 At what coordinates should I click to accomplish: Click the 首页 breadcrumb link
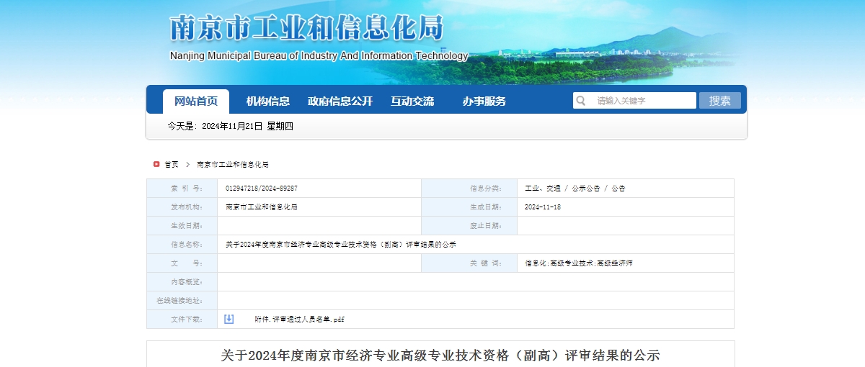(x=172, y=165)
